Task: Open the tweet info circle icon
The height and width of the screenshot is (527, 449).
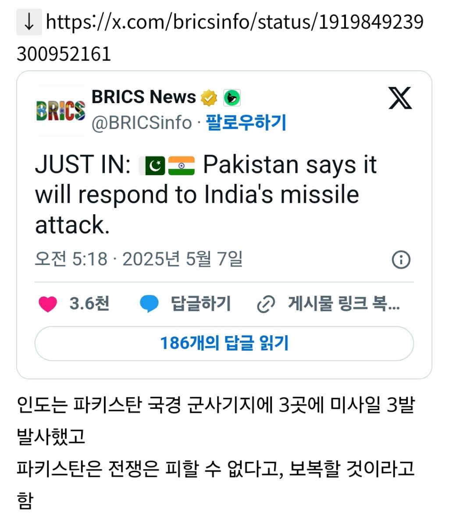Action: click(x=401, y=260)
